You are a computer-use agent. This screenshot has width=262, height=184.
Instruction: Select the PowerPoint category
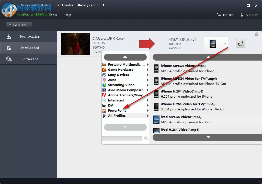click(116, 110)
